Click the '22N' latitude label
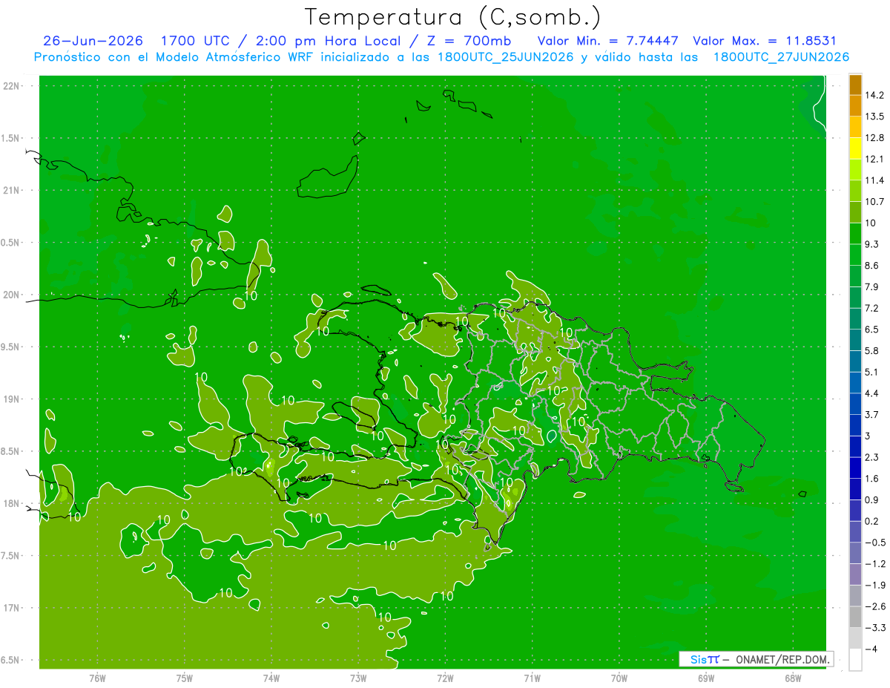The image size is (890, 688). tap(11, 86)
